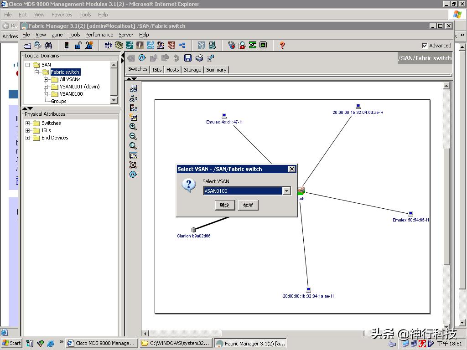The width and height of the screenshot is (467, 350).
Task: Expand the End Devices tree node
Action: coord(28,138)
